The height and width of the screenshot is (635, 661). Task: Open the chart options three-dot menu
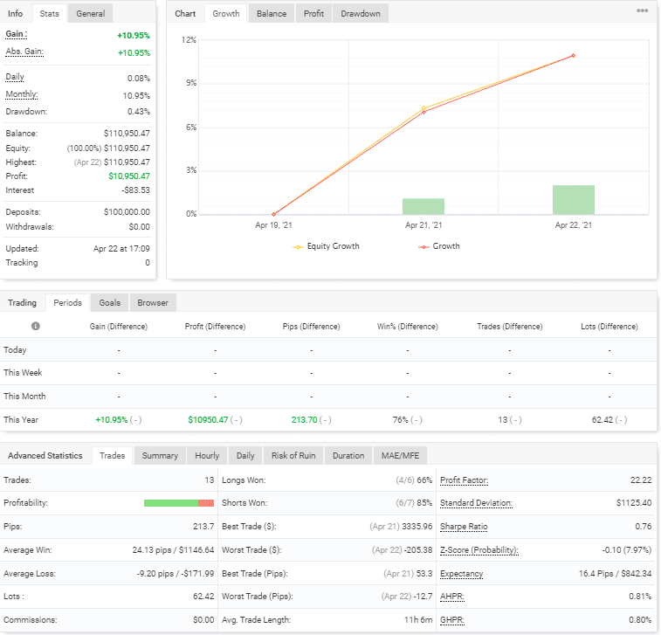[643, 11]
